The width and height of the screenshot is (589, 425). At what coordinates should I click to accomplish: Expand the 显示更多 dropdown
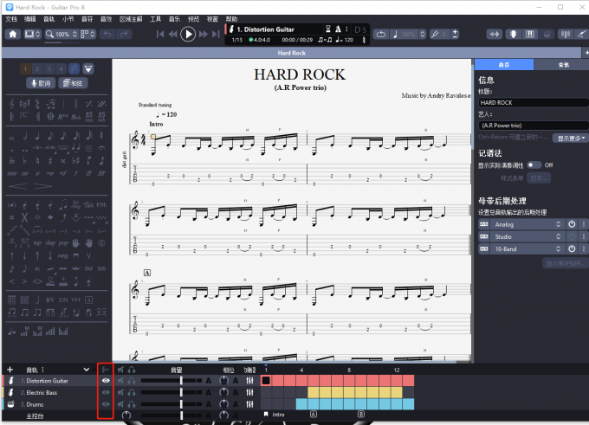coord(571,138)
